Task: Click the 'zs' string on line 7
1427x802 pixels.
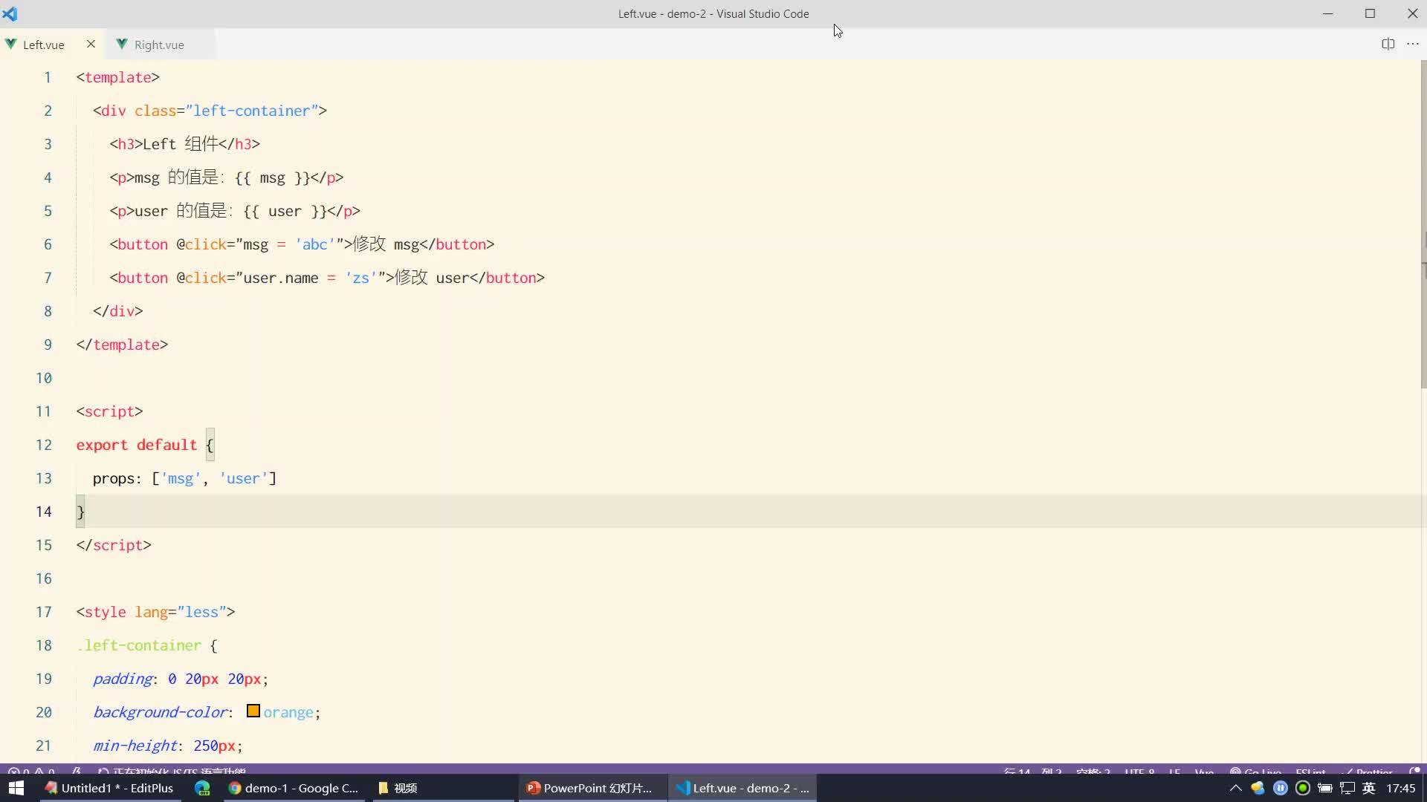Action: click(360, 278)
